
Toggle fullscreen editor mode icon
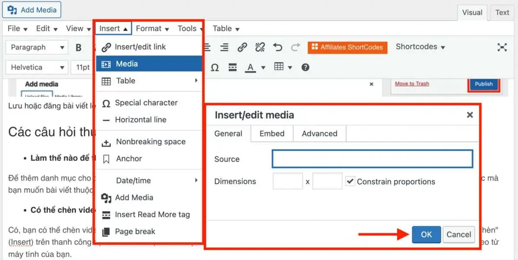tap(502, 47)
